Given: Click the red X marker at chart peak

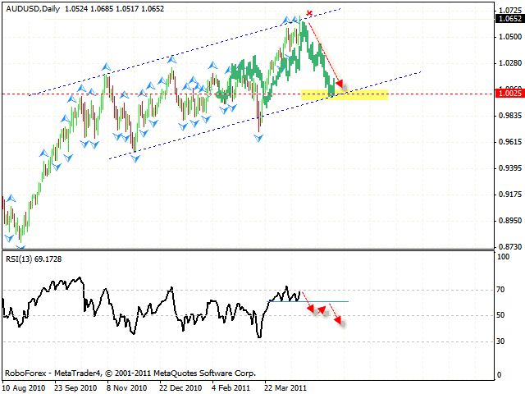Looking at the screenshot, I should click(x=309, y=13).
